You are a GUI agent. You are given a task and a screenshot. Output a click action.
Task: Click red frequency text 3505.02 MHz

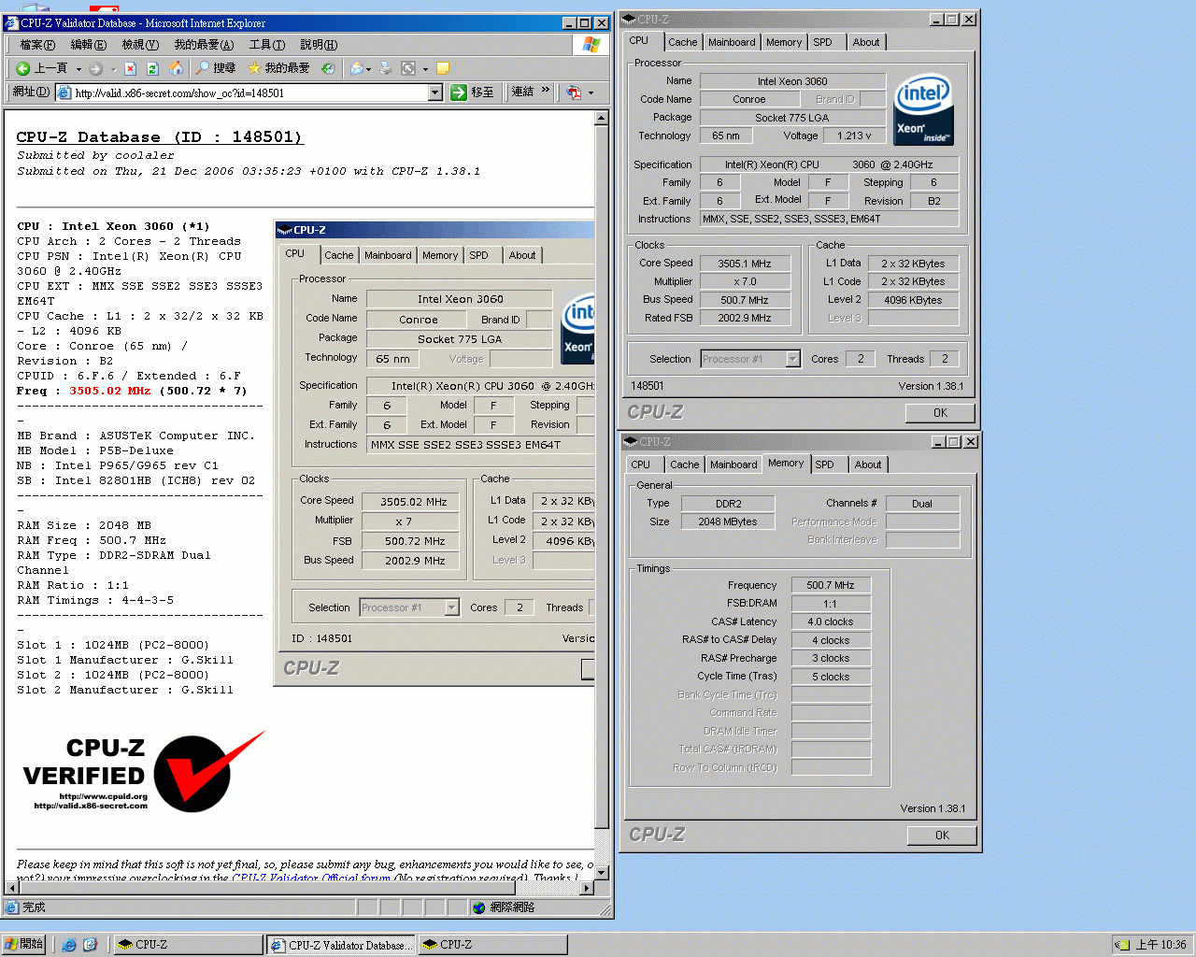[109, 391]
